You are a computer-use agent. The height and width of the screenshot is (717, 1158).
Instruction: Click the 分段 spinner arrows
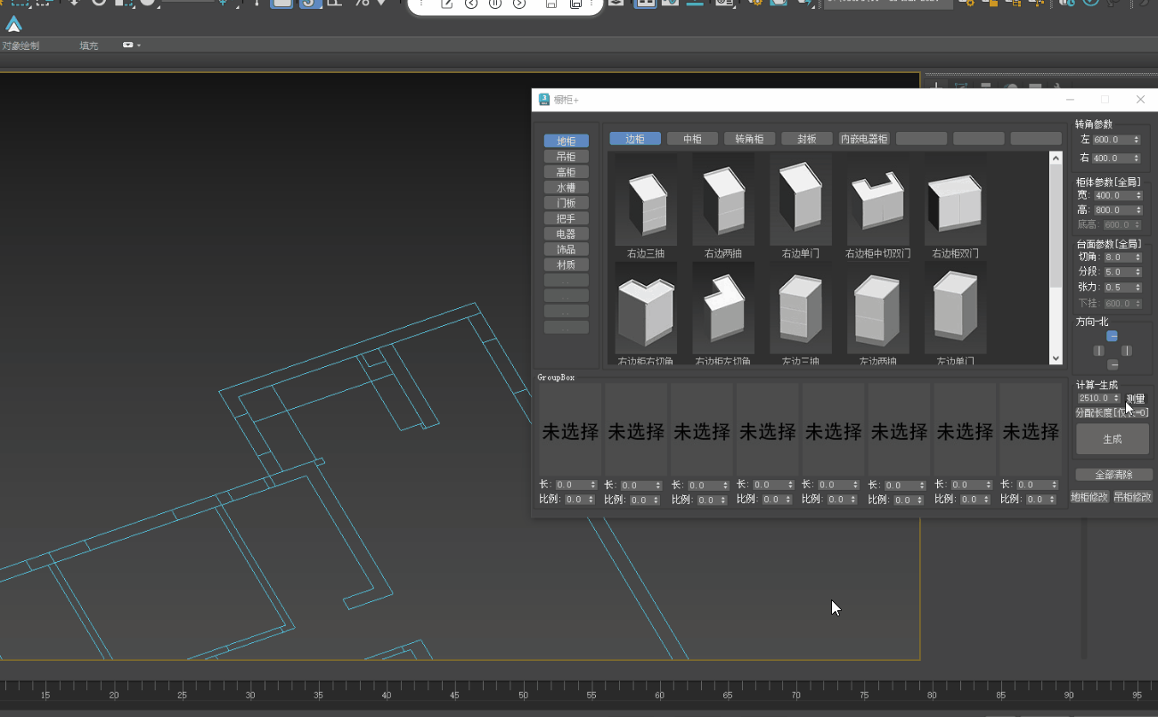click(1138, 273)
